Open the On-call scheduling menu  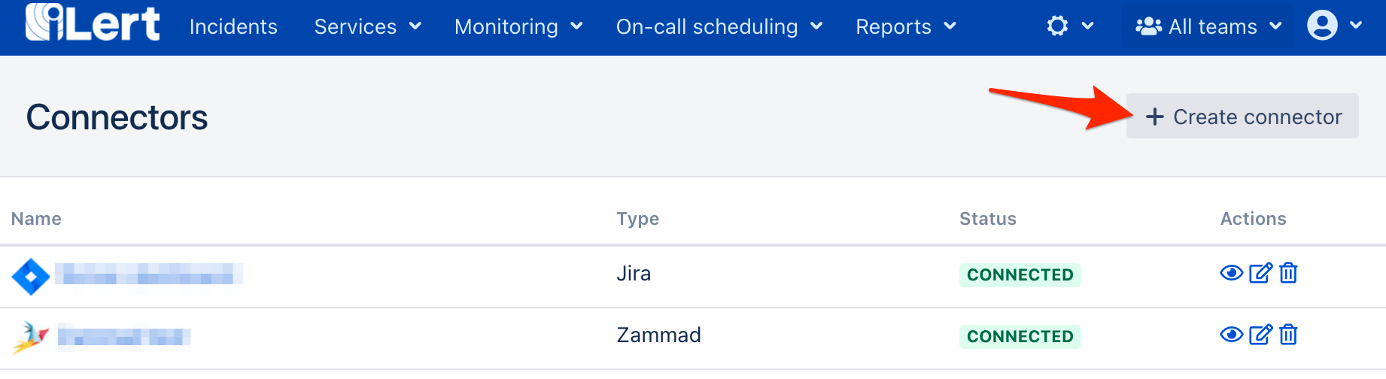(x=719, y=27)
